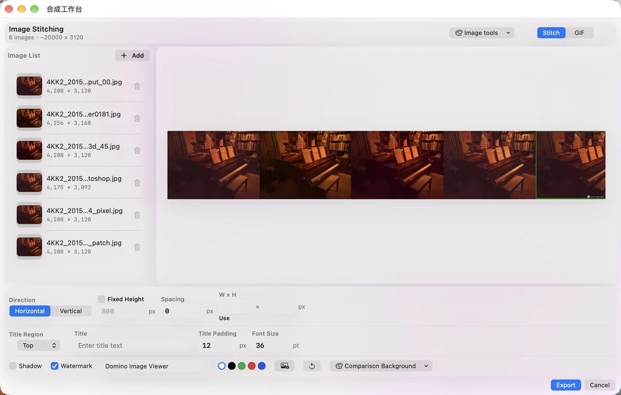
Task: Click the Fixed Height 800 value field
Action: coord(122,311)
